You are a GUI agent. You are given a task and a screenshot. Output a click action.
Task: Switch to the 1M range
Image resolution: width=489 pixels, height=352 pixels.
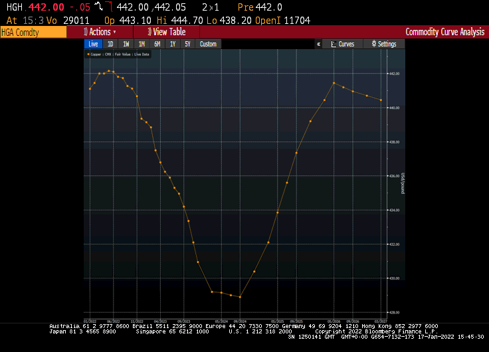[x=142, y=44]
